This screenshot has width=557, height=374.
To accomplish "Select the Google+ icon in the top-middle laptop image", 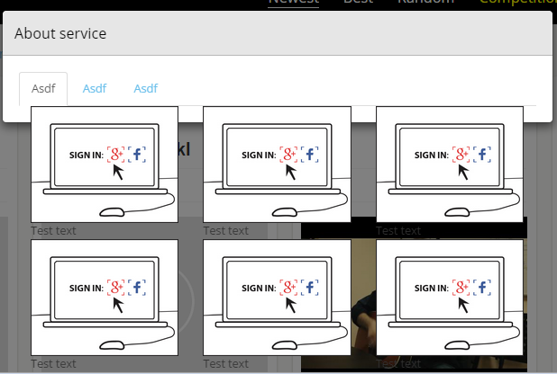I will [288, 155].
